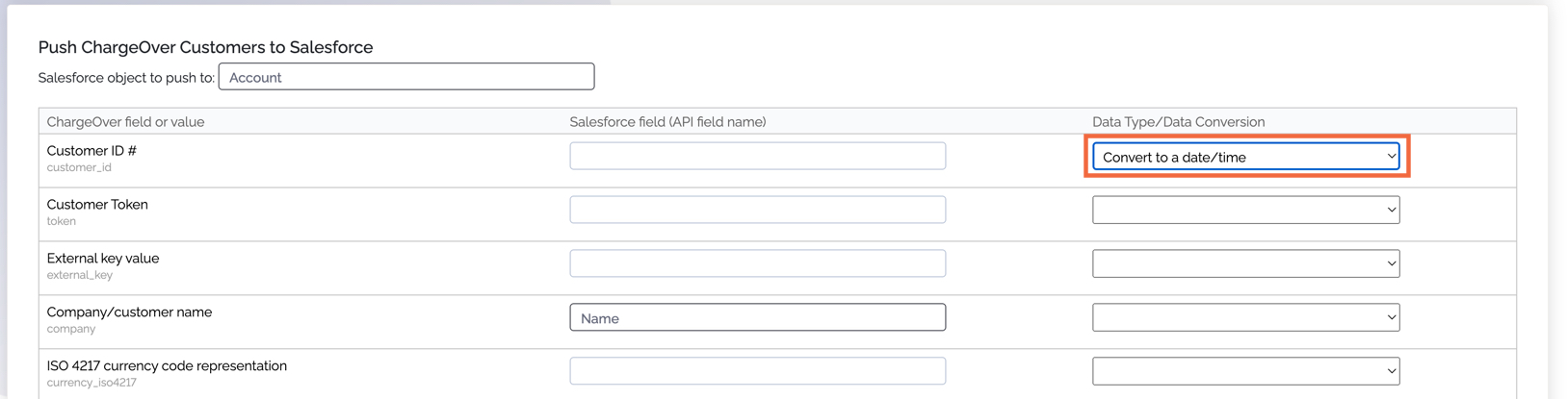Click the ISO 4217 currency code Salesforce field

tap(757, 371)
